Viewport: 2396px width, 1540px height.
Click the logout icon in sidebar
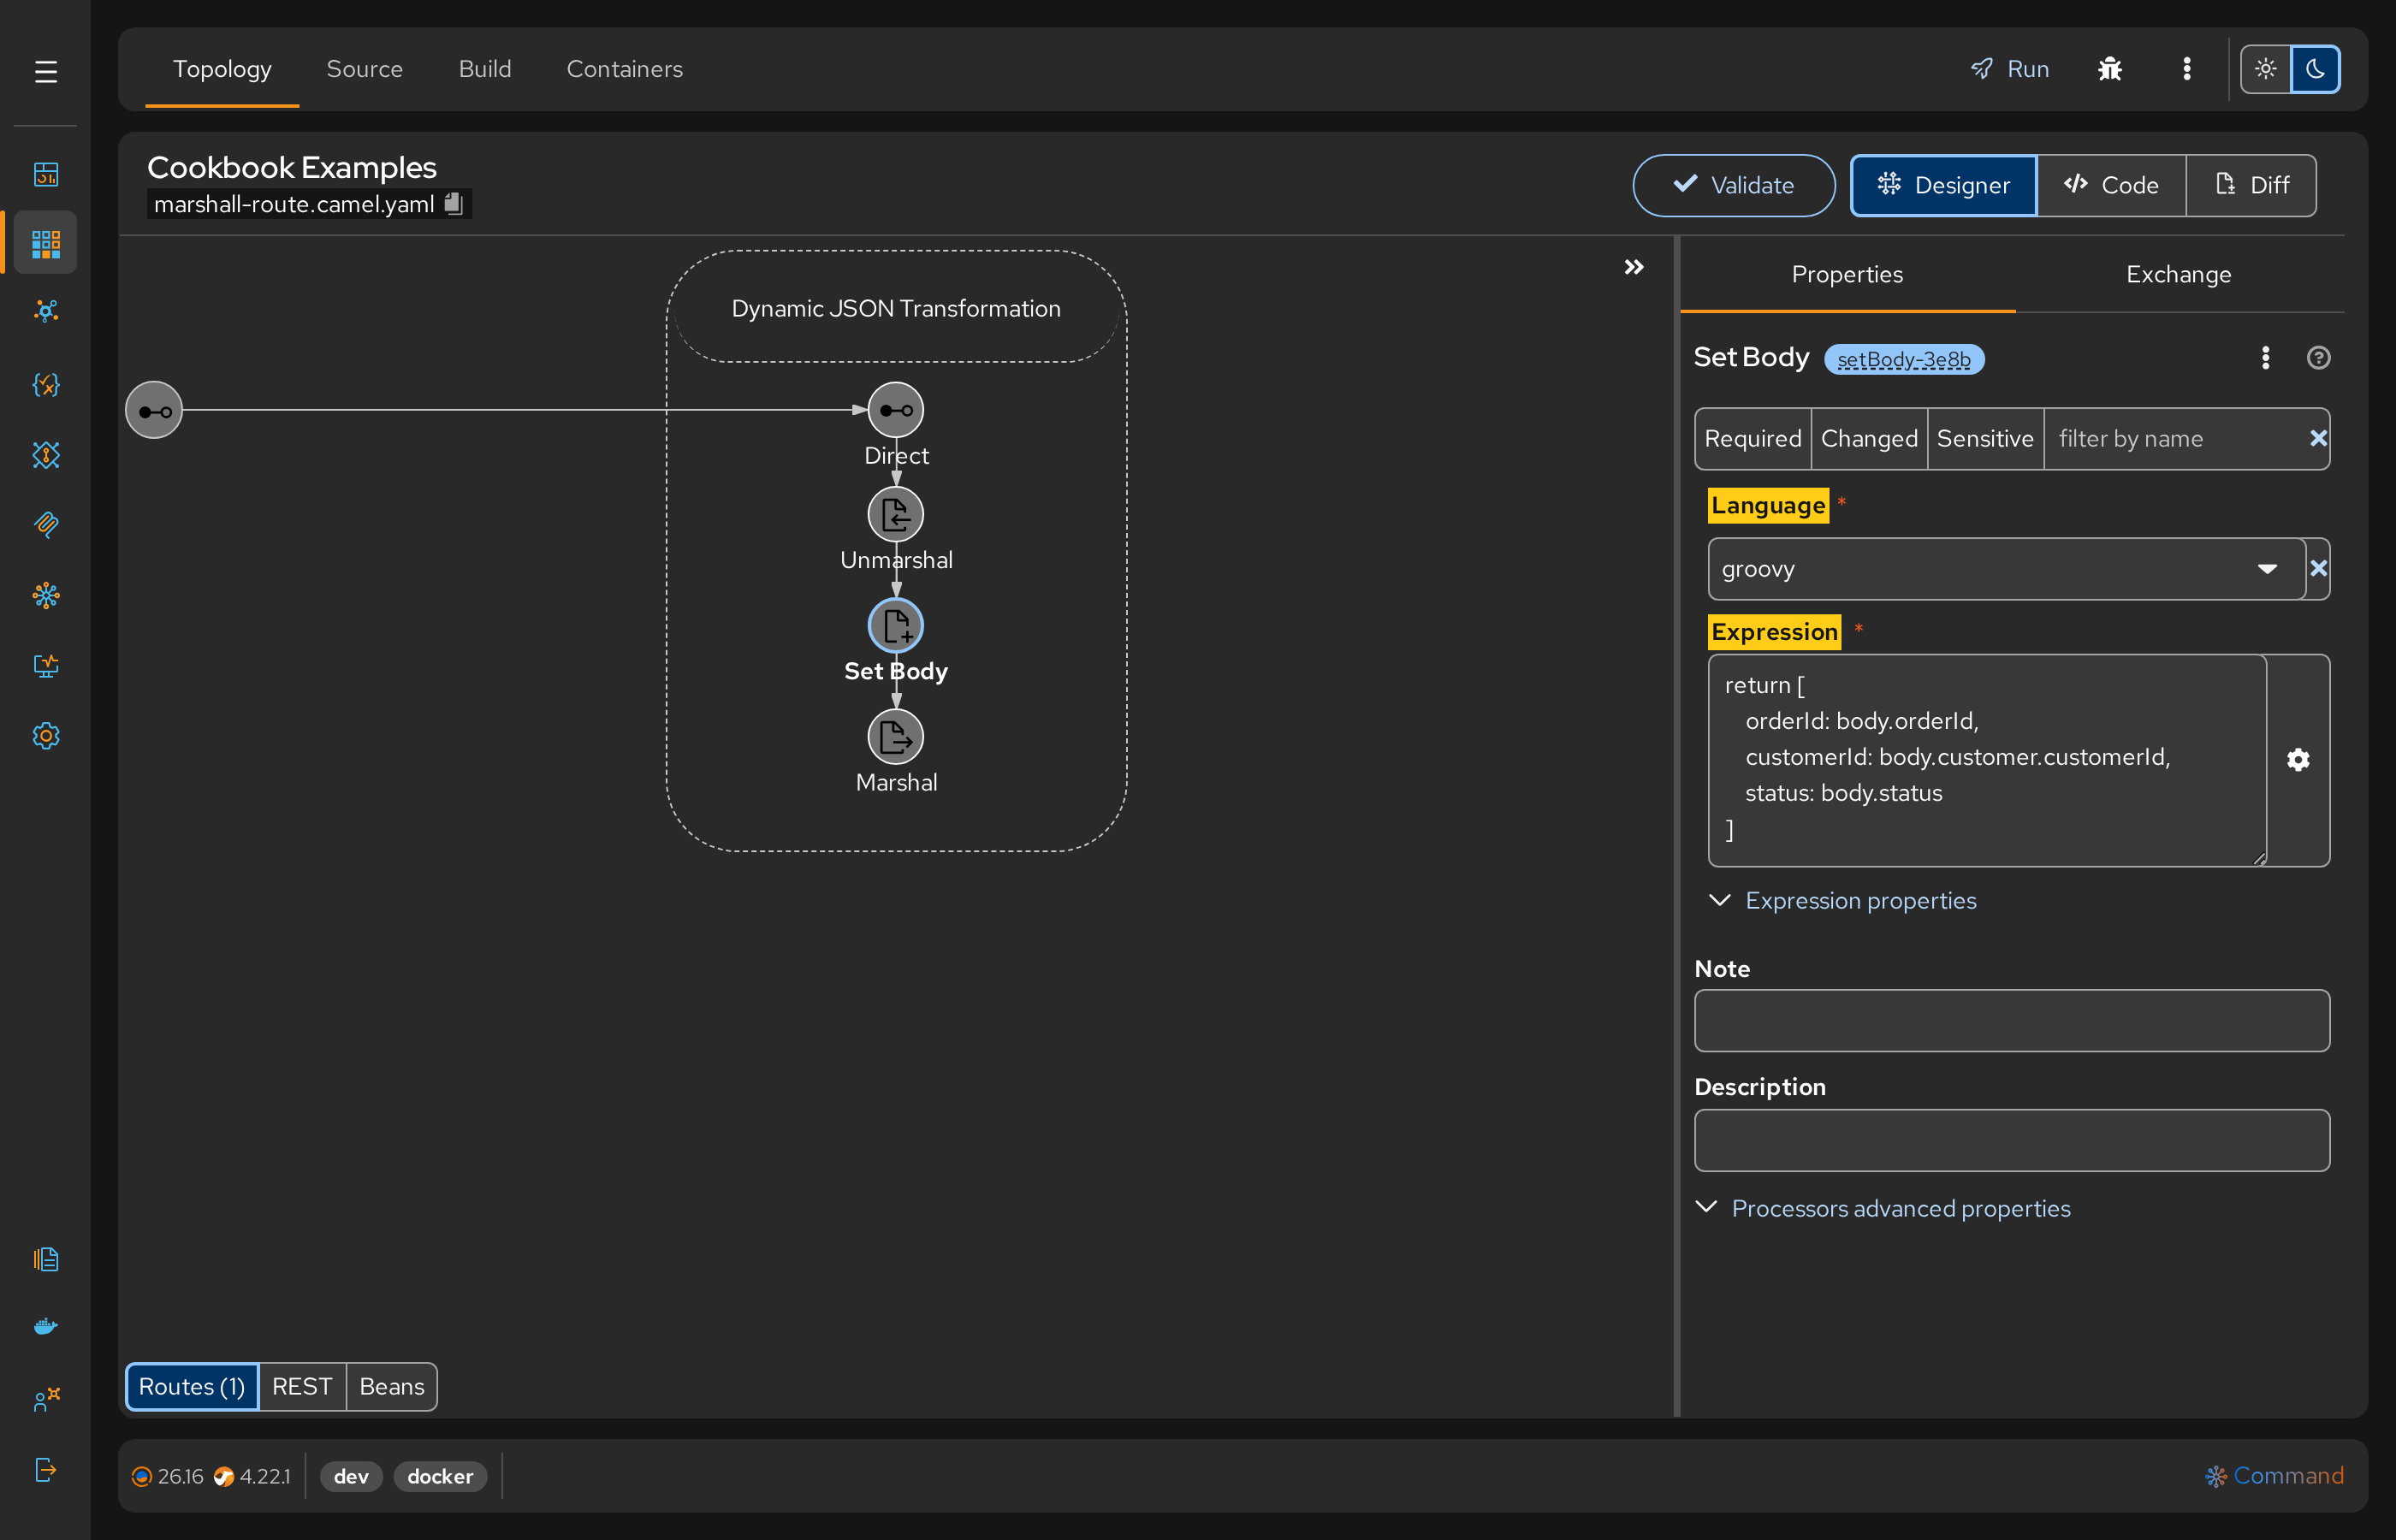pos(46,1469)
